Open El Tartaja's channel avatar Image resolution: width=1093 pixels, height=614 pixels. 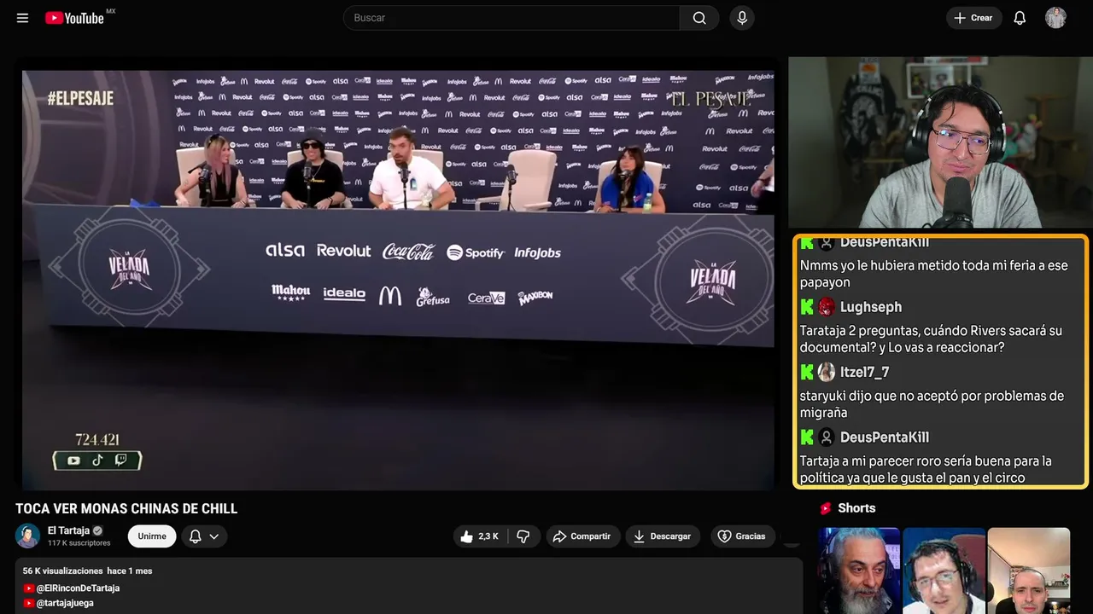[28, 536]
